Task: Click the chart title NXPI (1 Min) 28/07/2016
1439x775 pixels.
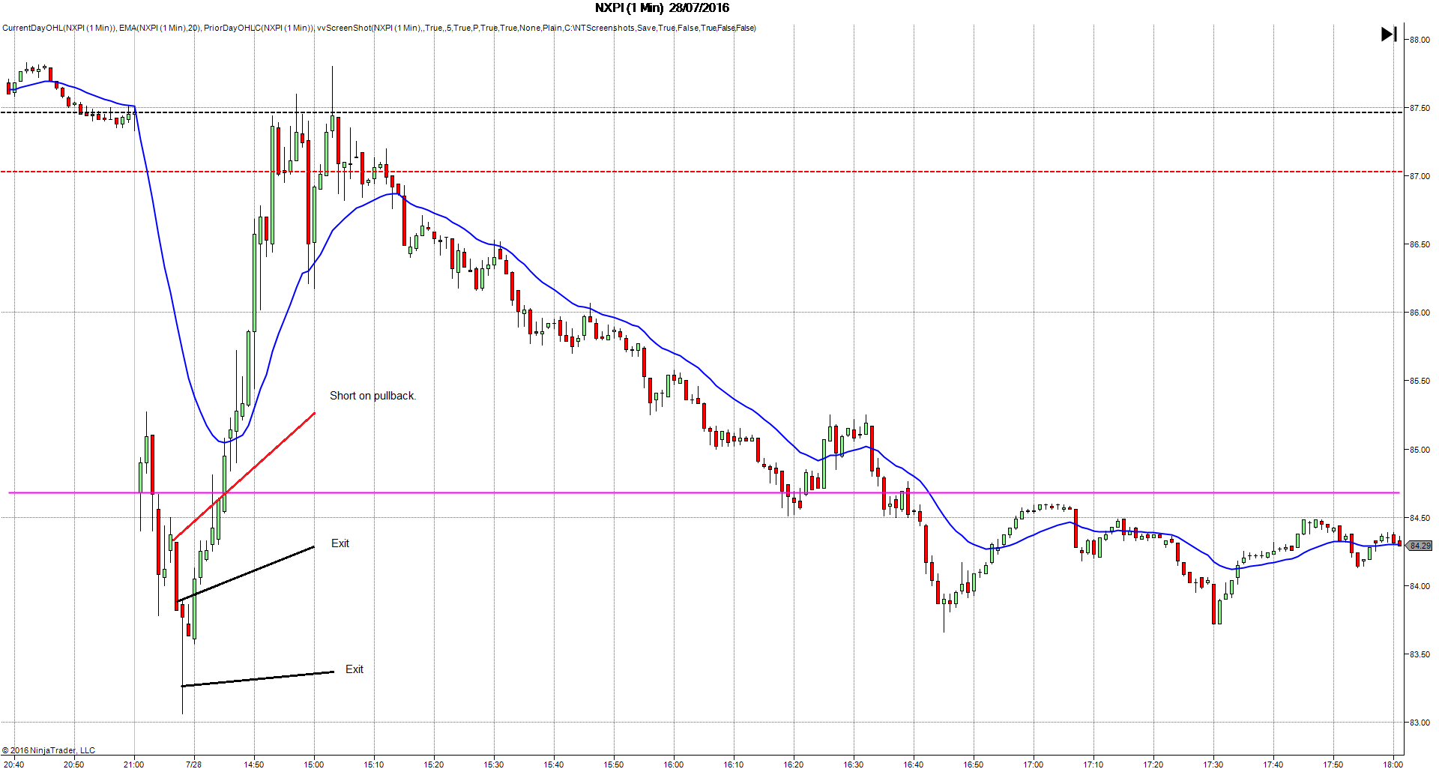Action: [x=662, y=7]
